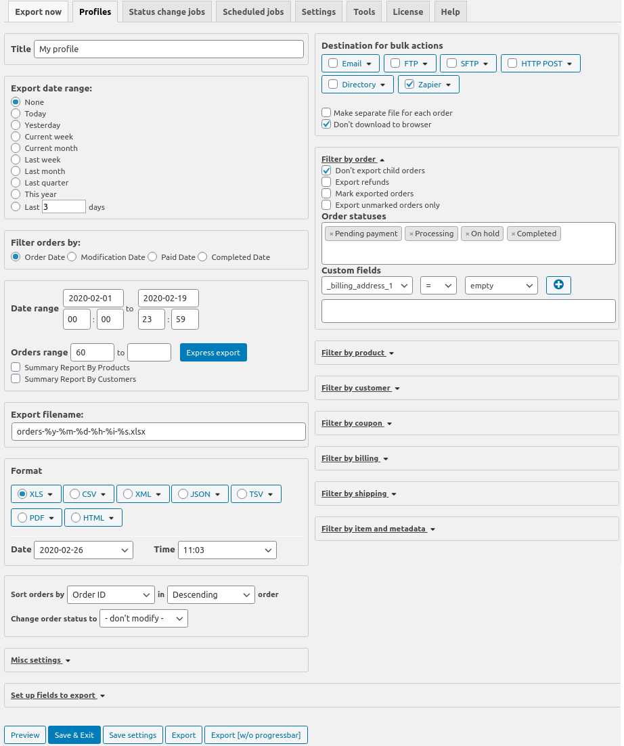Click the Export filename input field

158,431
